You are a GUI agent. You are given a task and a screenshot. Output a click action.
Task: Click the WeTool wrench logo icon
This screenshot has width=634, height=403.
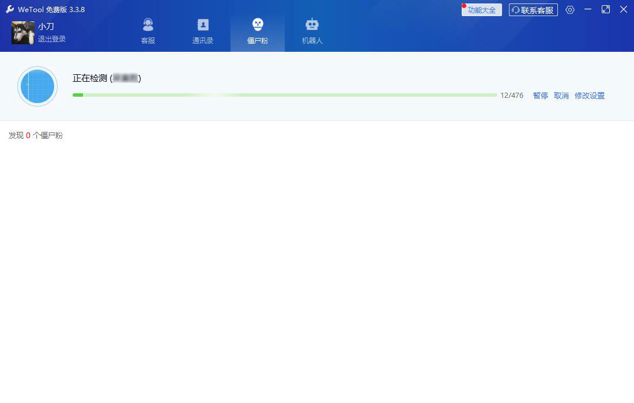10,10
